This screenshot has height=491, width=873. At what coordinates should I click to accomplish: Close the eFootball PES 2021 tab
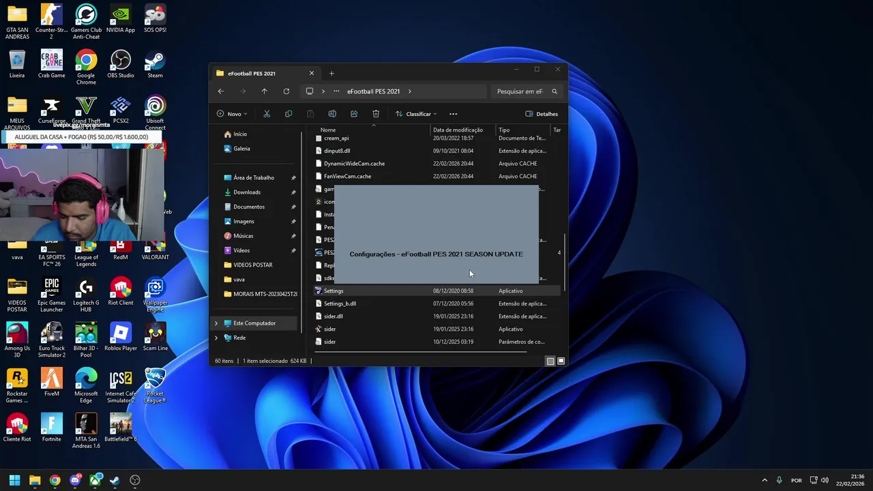[x=312, y=74]
